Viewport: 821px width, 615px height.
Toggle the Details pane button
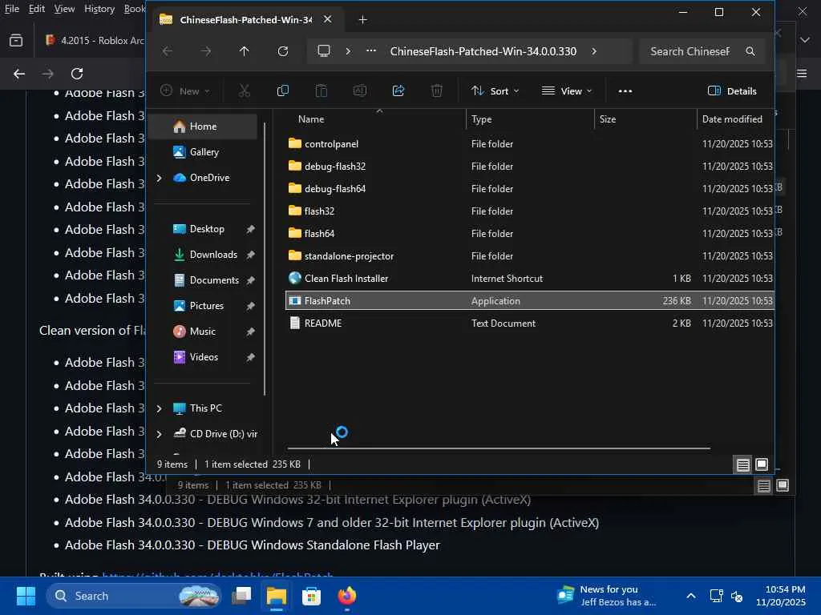(x=732, y=91)
